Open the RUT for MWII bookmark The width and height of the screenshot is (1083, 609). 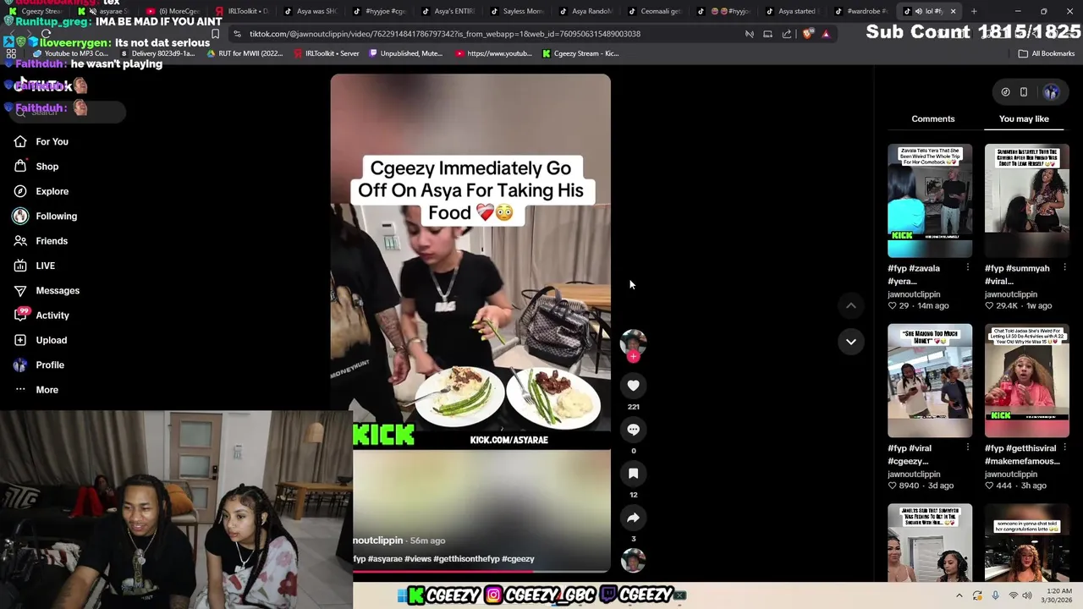point(245,53)
